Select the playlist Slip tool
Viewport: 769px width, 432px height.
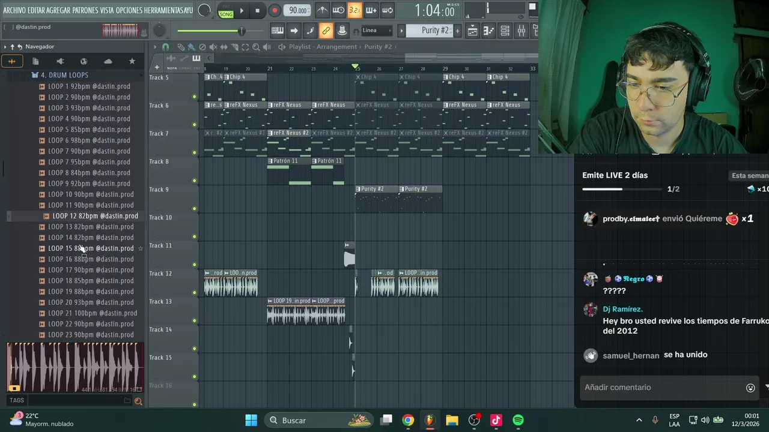click(x=224, y=47)
